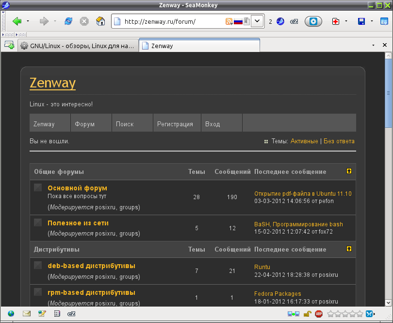393x323 pixels.
Task: Click the blue floppy disk save icon
Action: (361, 21)
